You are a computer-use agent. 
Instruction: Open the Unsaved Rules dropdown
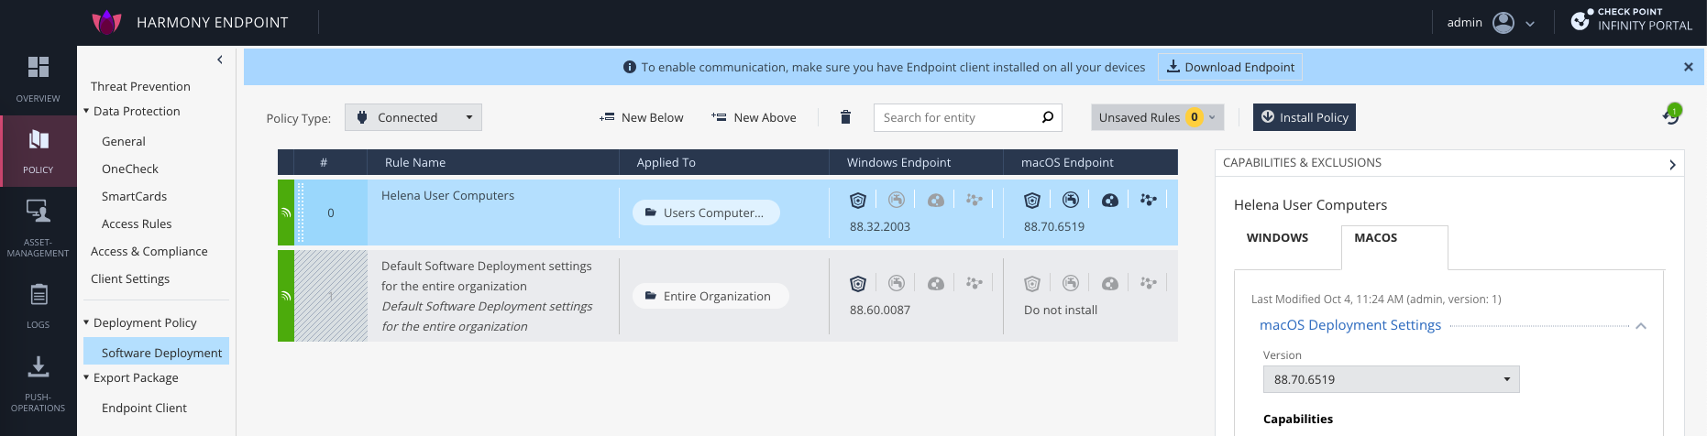coord(1157,117)
